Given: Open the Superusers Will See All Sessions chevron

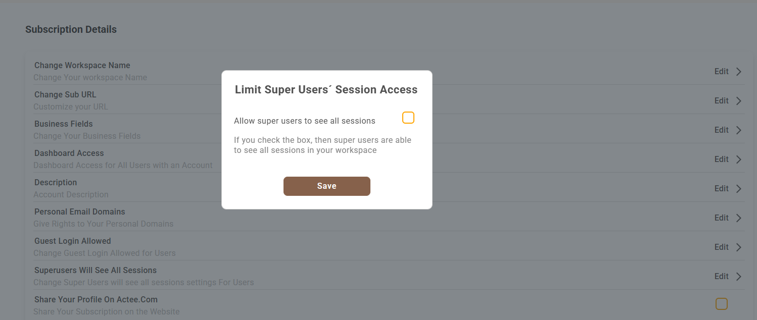Looking at the screenshot, I should [739, 277].
